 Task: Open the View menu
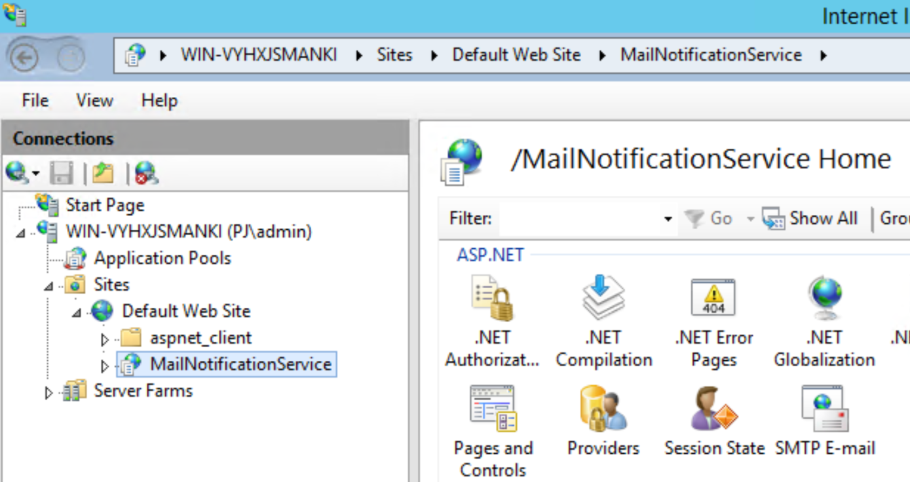click(94, 100)
